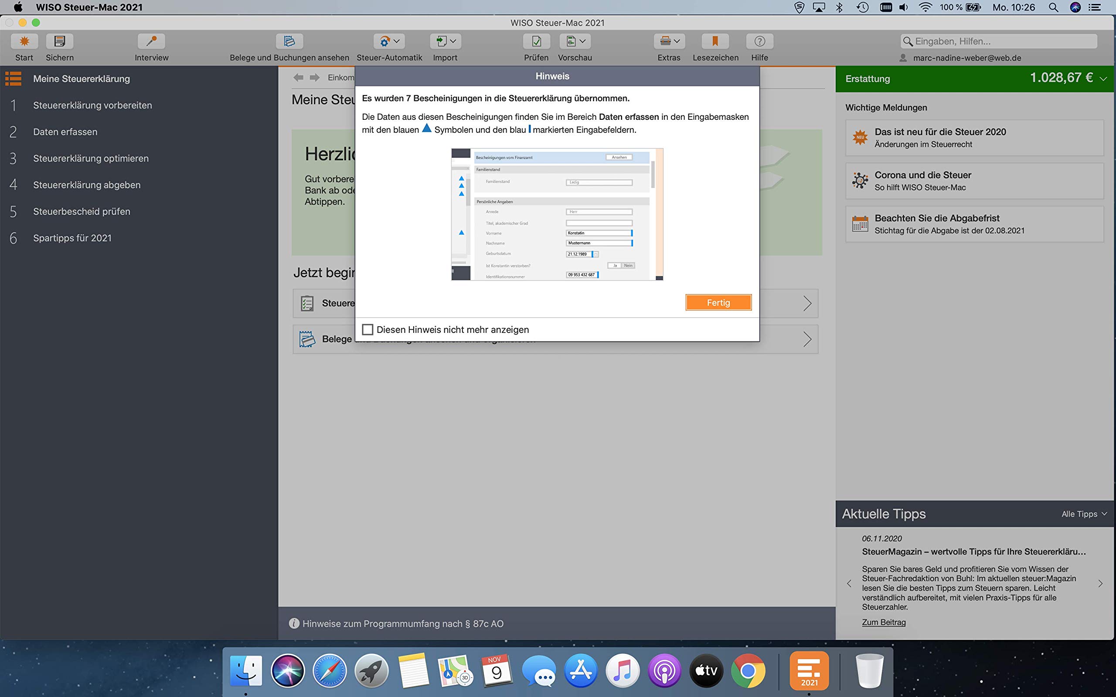Screen dimensions: 1116x697
Task: Open the Alle Tipps dropdown
Action: tap(1084, 514)
